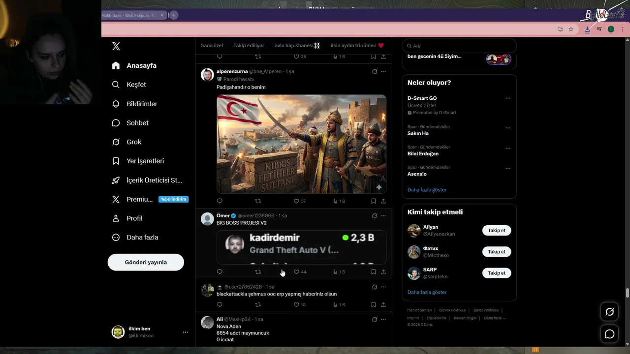
Task: Open Premium sidebar entry
Action: pyautogui.click(x=150, y=199)
